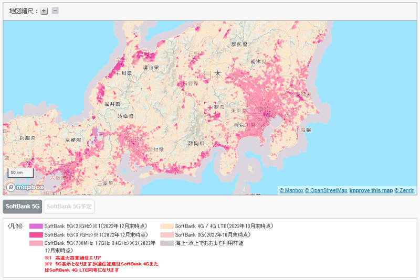Image resolution: width=420 pixels, height=280 pixels.
Task: Click the 神奈川県 label on the map
Action: (x=244, y=125)
